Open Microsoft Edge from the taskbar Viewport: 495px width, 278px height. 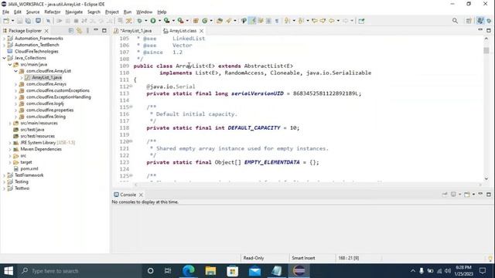click(189, 271)
